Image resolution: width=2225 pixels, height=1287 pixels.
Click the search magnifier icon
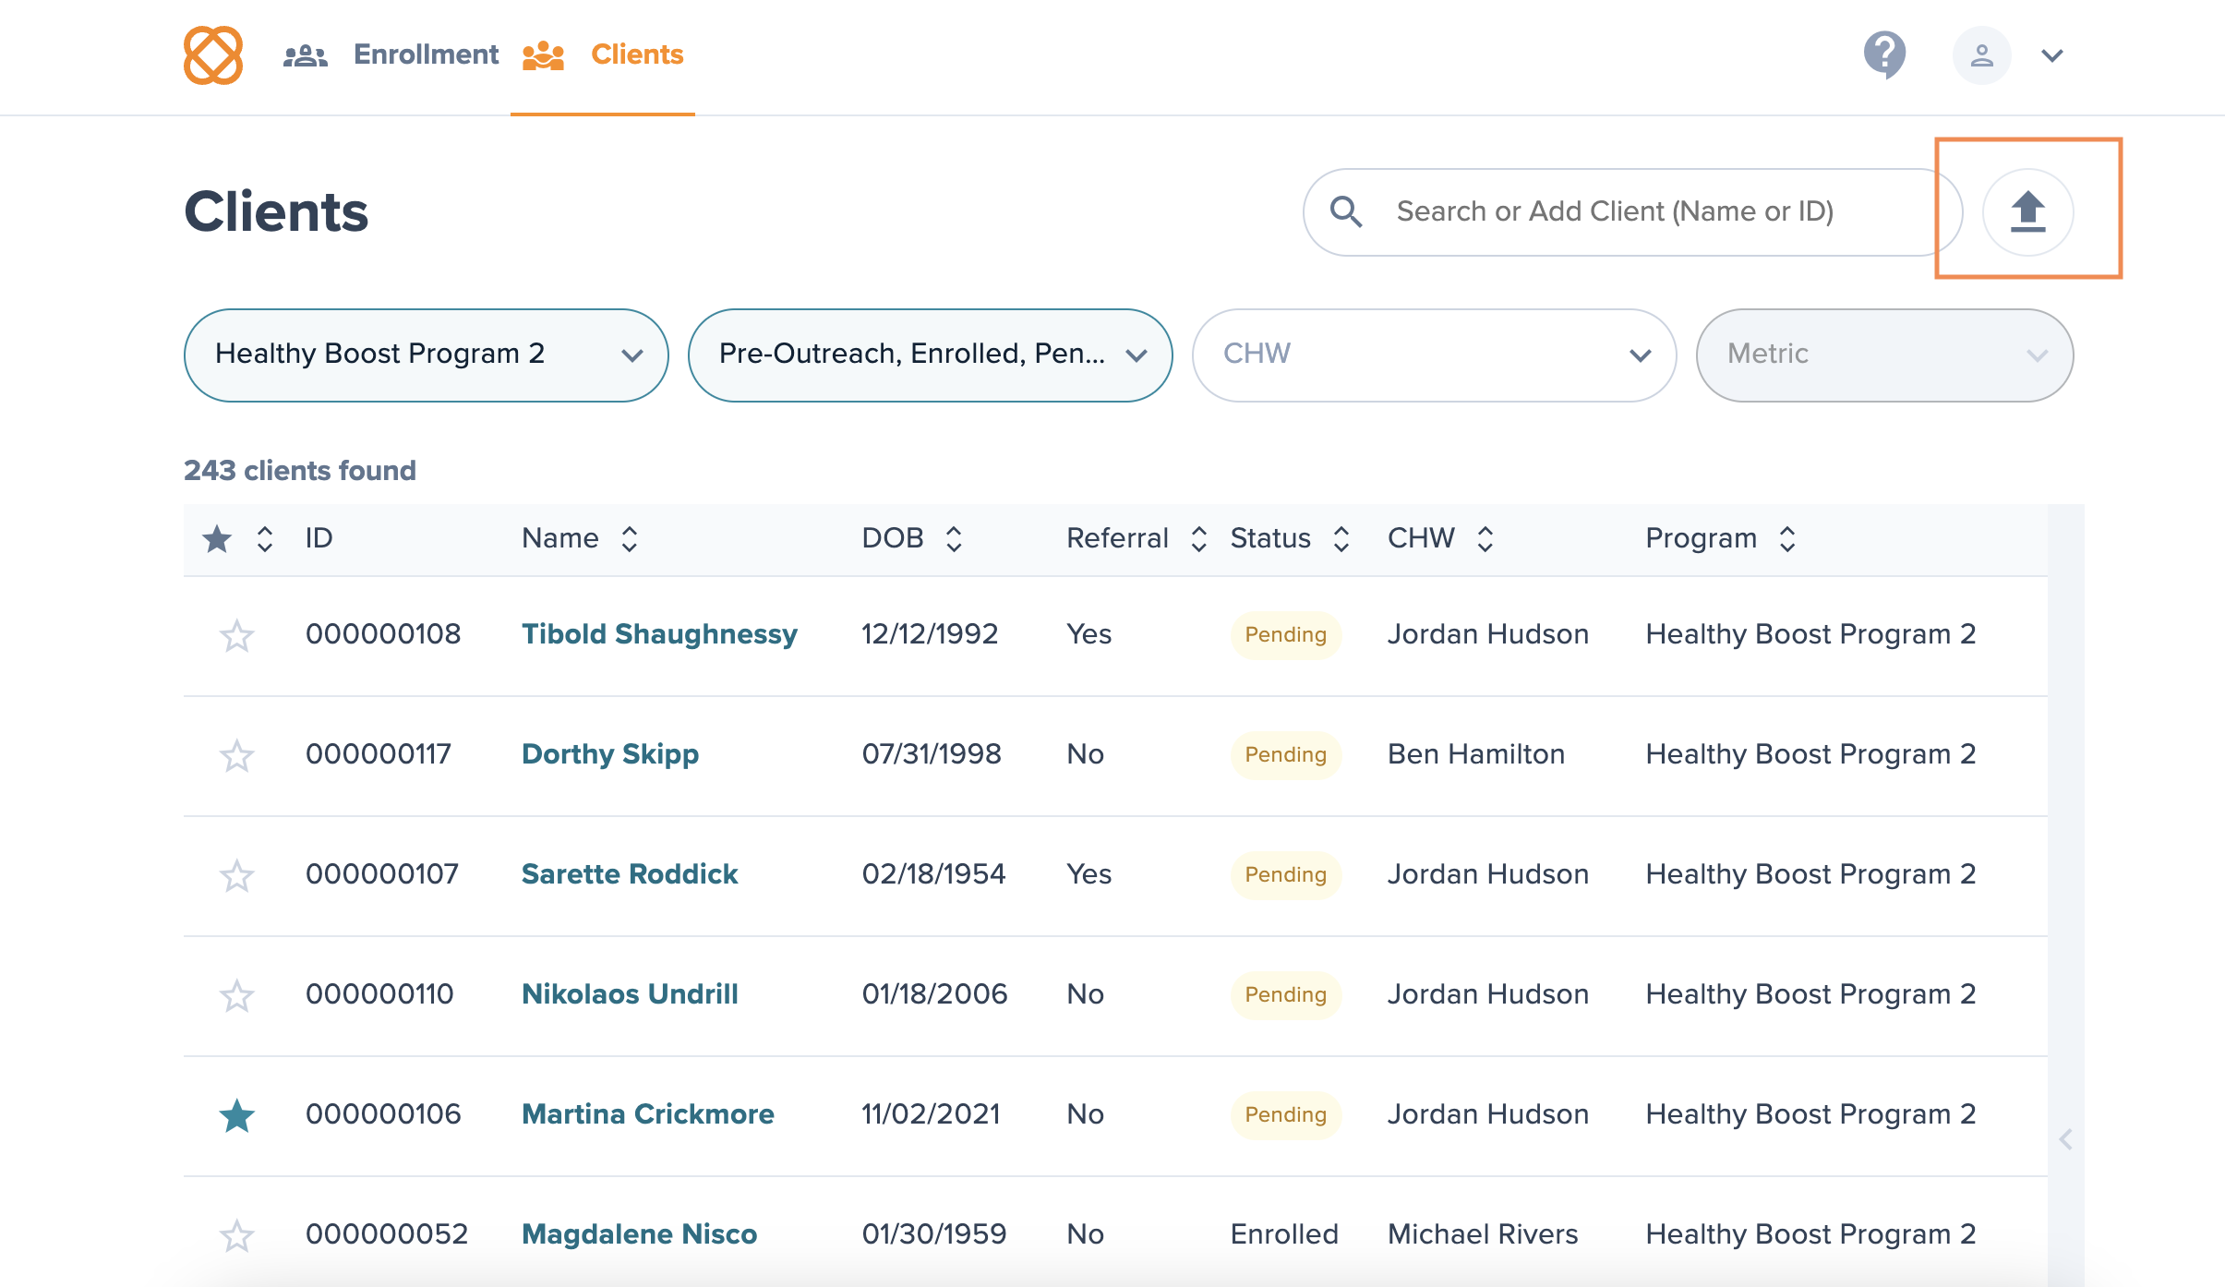tap(1346, 211)
